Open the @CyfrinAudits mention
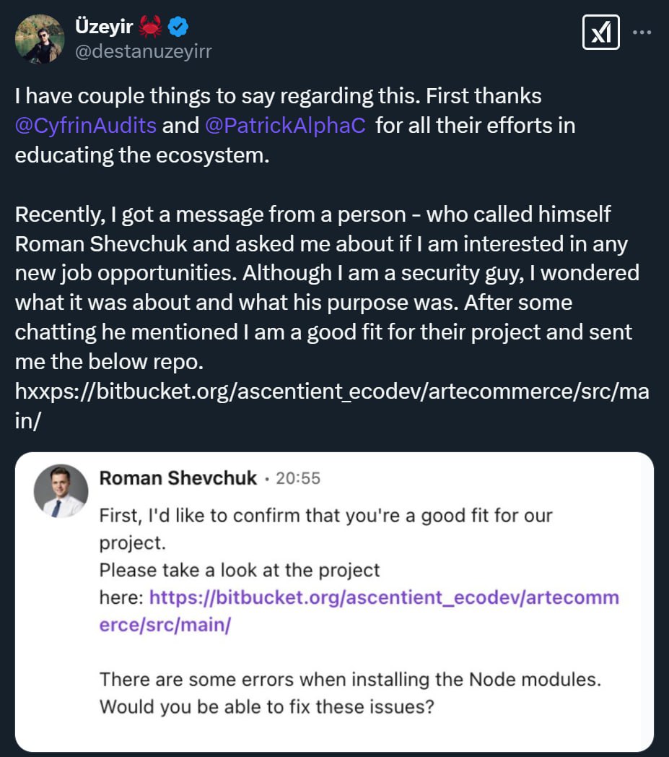The image size is (669, 757). 86,126
